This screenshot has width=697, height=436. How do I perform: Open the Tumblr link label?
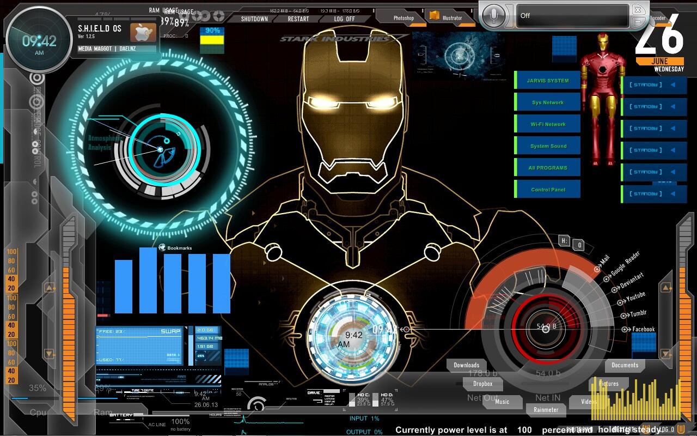coord(638,313)
